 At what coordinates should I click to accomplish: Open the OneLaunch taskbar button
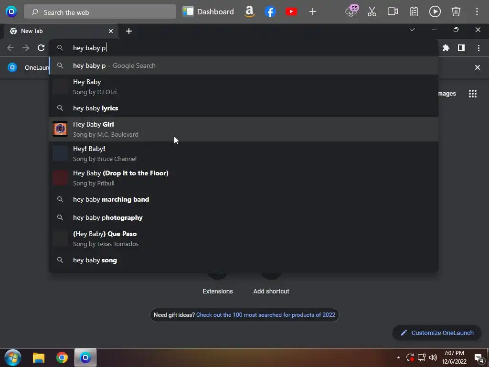[x=85, y=357]
